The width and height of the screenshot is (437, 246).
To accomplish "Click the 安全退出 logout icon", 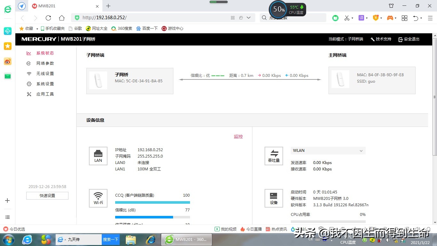I will [400, 39].
